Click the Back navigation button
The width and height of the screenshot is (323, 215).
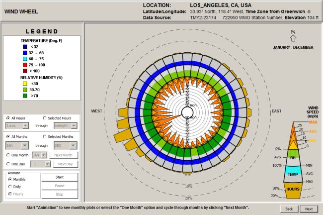289,209
